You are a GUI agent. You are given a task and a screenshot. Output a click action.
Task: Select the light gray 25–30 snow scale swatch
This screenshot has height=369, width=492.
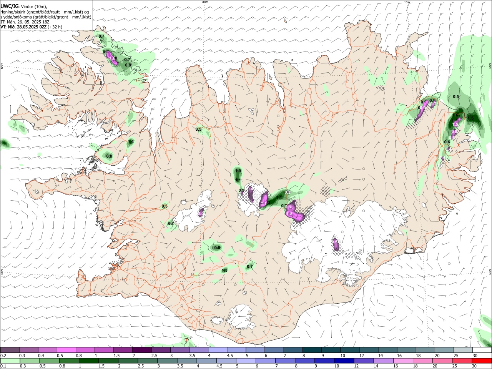462,350
